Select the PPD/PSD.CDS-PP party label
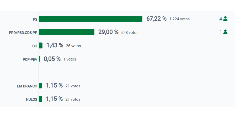This screenshot has height=126, width=235. pyautogui.click(x=23, y=33)
